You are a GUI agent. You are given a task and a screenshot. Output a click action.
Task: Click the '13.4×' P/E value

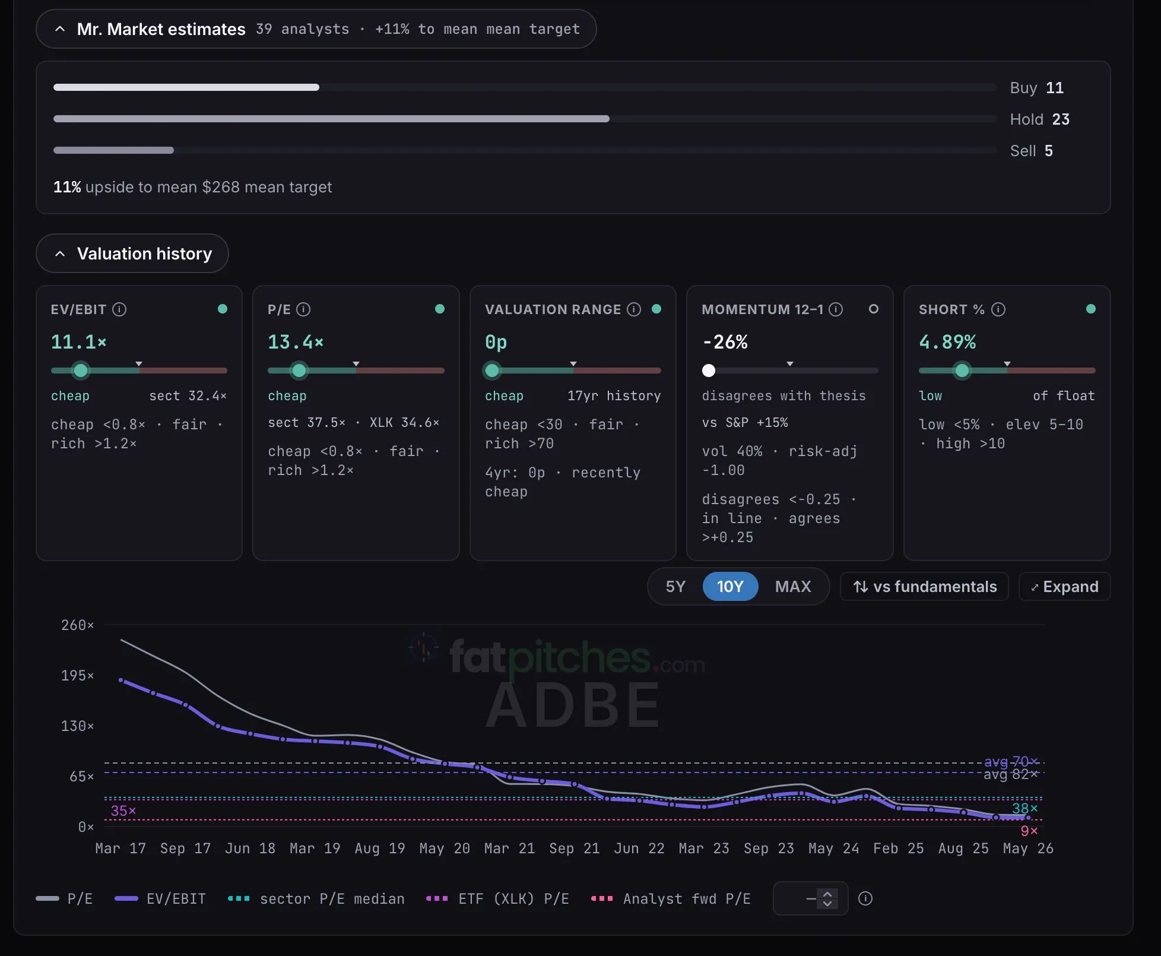[296, 342]
